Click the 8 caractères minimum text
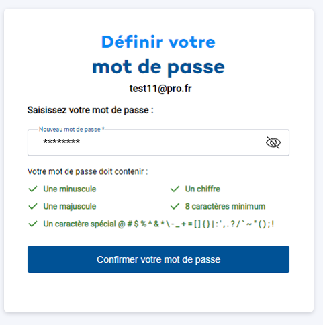 point(225,206)
